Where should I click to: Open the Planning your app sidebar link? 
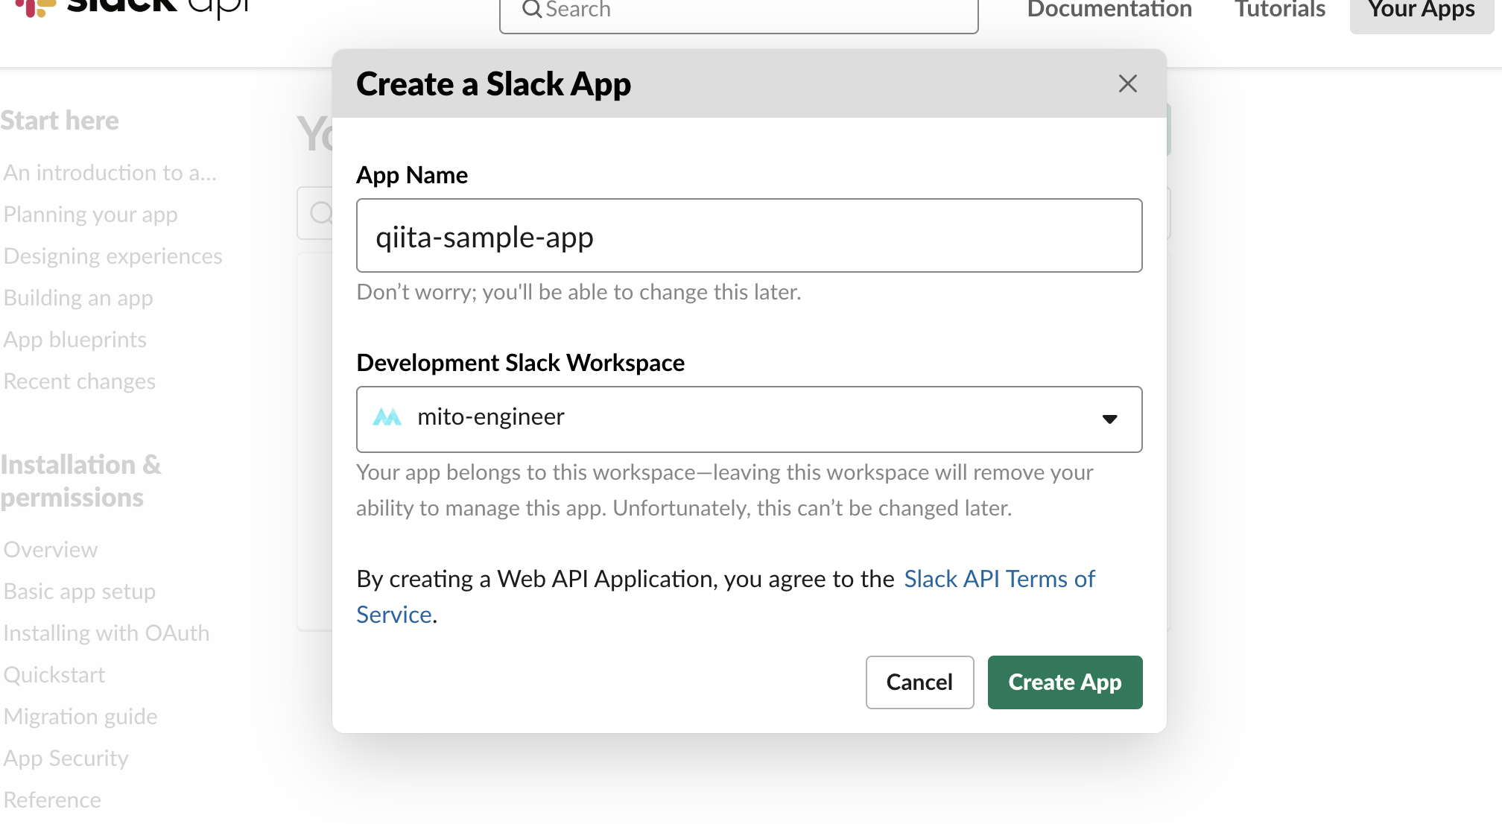pos(90,215)
